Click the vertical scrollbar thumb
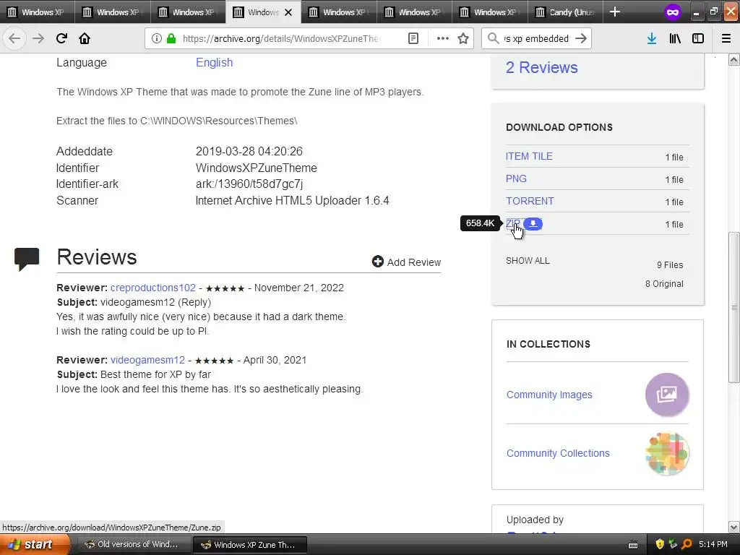 (733, 307)
